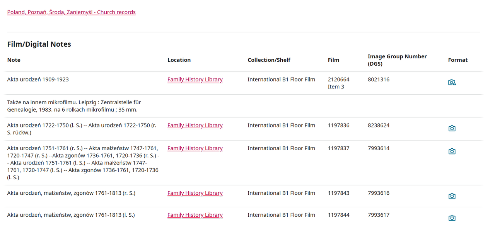The width and height of the screenshot is (495, 226).
Task: Select Image Group Number (DGS) column header
Action: click(397, 60)
